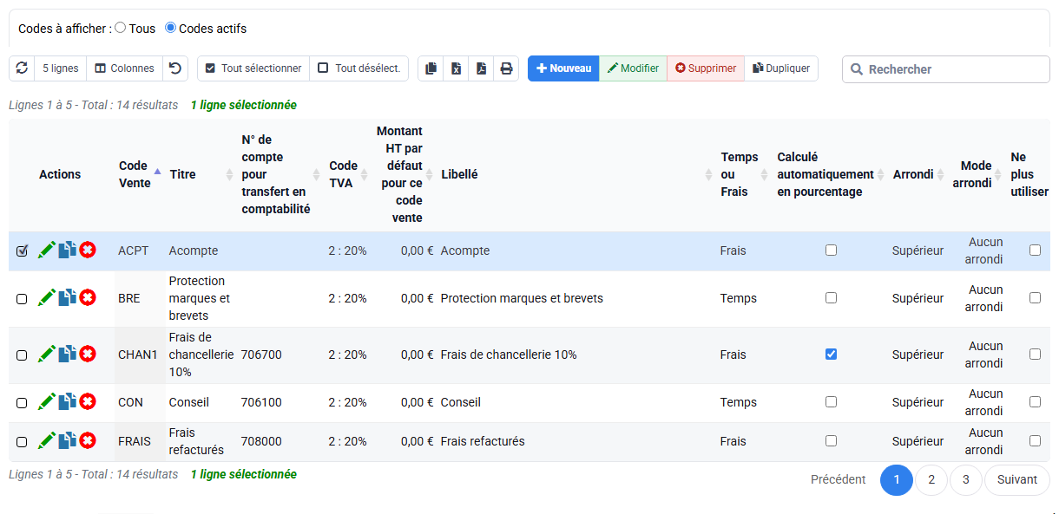This screenshot has height=514, width=1059.
Task: Go to page 2
Action: [x=931, y=479]
